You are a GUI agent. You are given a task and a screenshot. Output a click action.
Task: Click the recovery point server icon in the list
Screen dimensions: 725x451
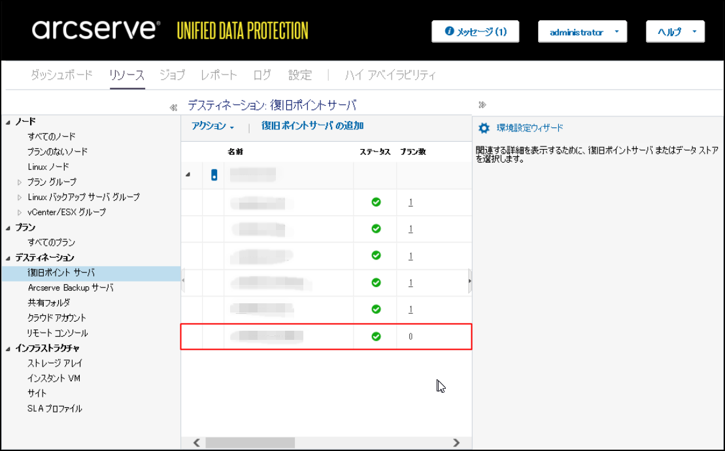[x=213, y=175]
